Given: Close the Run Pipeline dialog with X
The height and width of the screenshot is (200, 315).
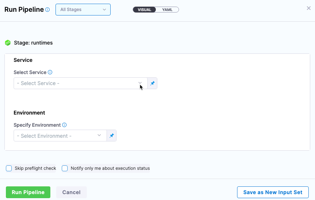Looking at the screenshot, I should click(308, 8).
